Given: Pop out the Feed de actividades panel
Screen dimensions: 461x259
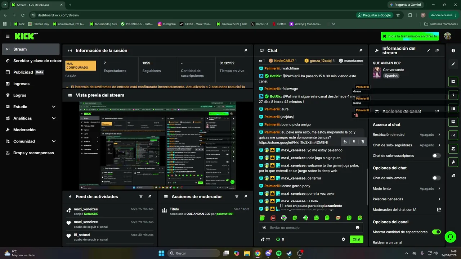Looking at the screenshot, I should coord(149,197).
